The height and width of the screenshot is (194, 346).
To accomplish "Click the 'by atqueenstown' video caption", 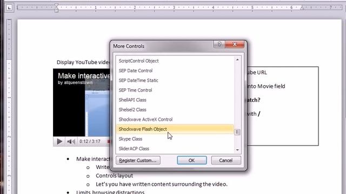I will coord(75,82).
